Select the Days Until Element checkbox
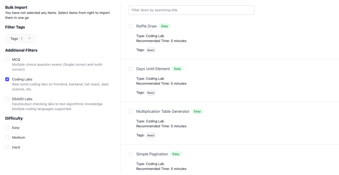This screenshot has width=339, height=175. point(130,69)
